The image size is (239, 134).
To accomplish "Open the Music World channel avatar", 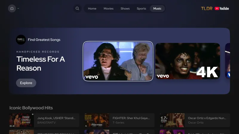I will (21, 40).
